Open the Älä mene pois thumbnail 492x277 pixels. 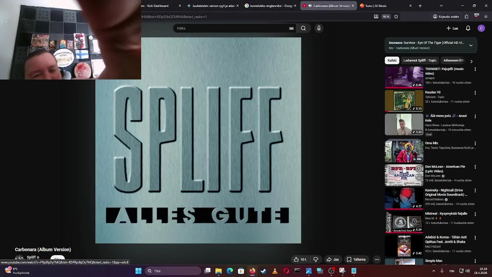tap(404, 124)
